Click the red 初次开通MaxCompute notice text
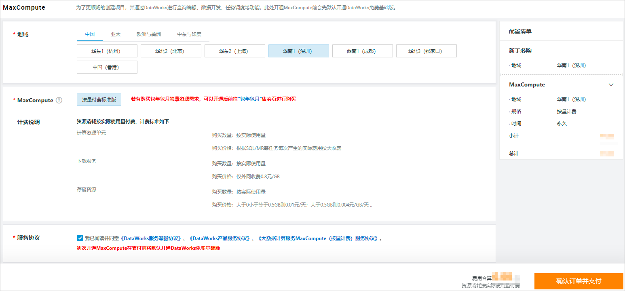 pyautogui.click(x=148, y=248)
